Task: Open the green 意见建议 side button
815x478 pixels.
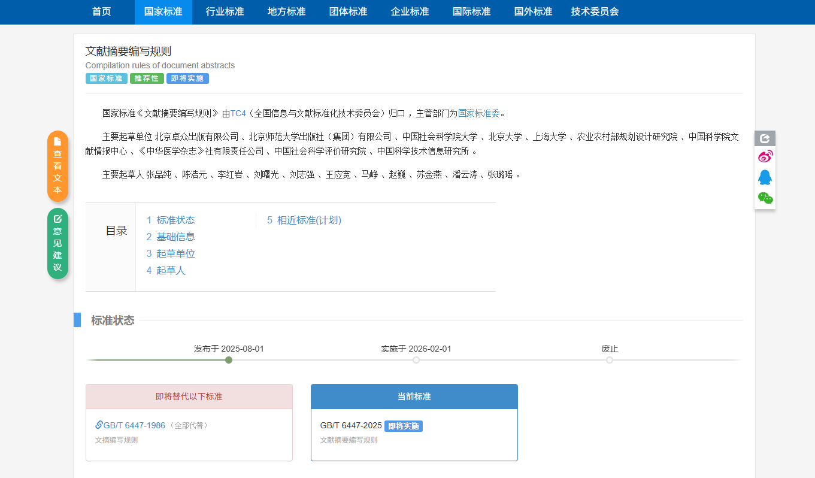Action: tap(57, 243)
